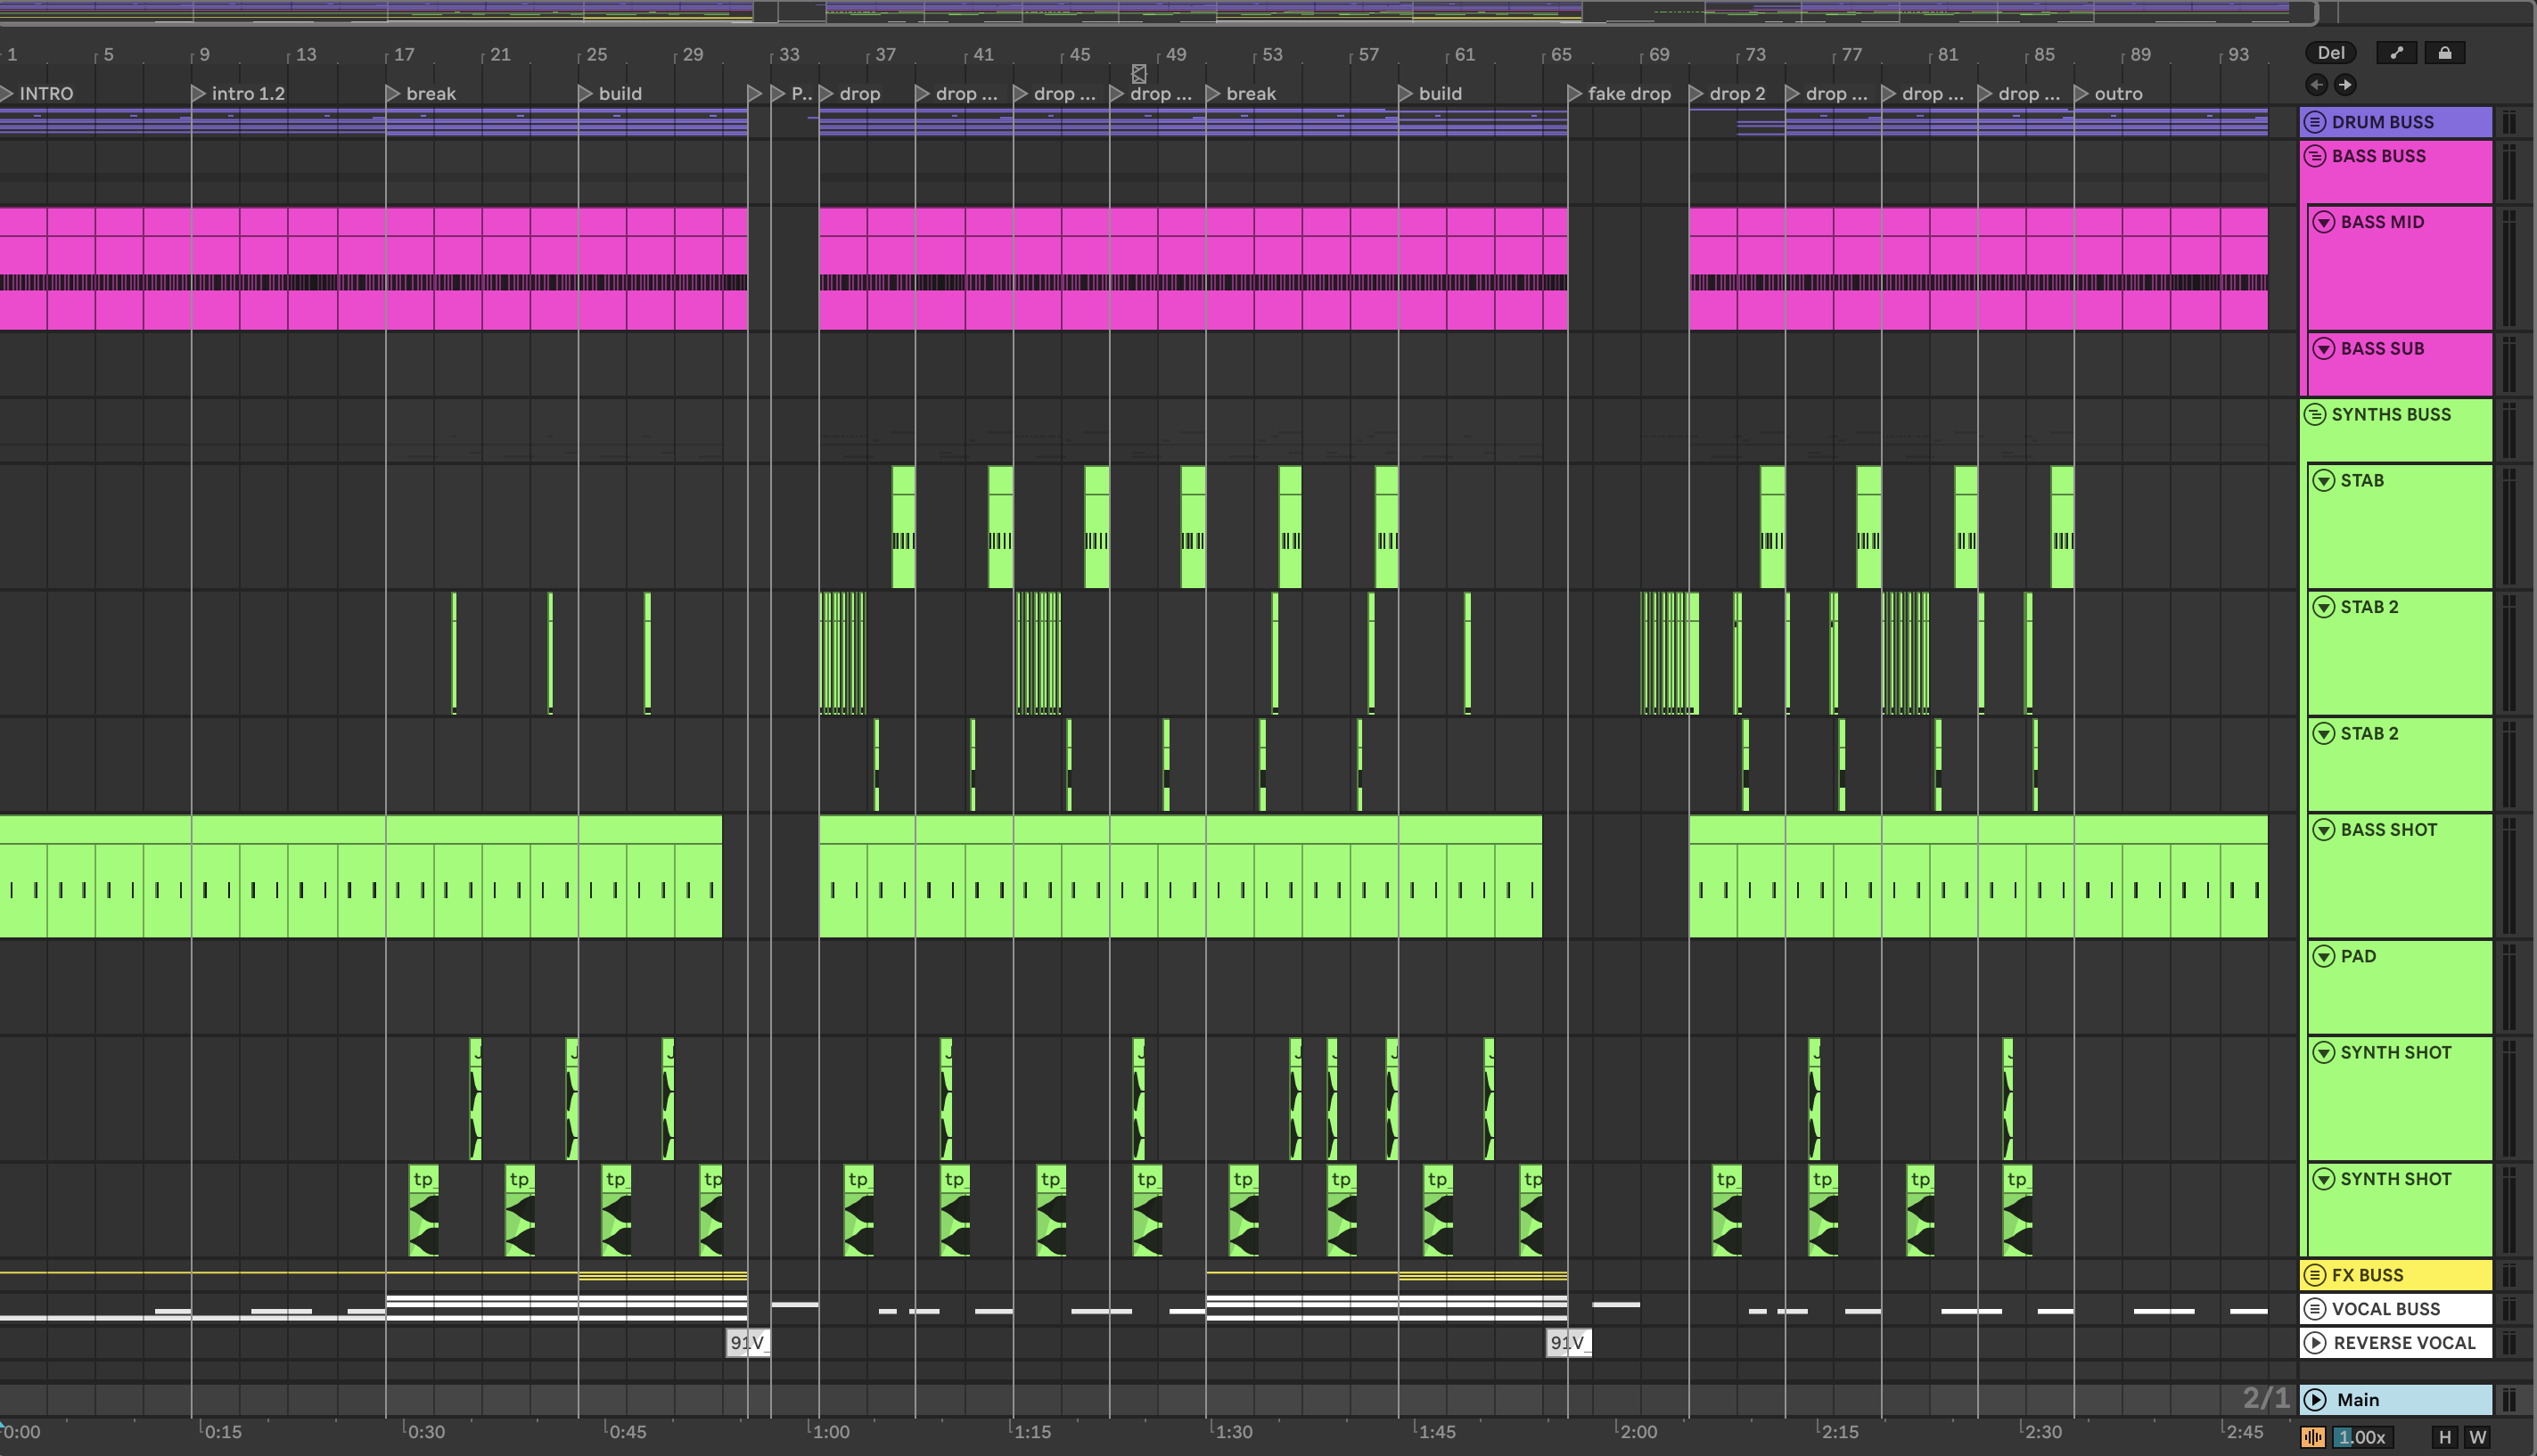Click 2:15 in the time ruler
The image size is (2537, 1456).
point(1841,1432)
